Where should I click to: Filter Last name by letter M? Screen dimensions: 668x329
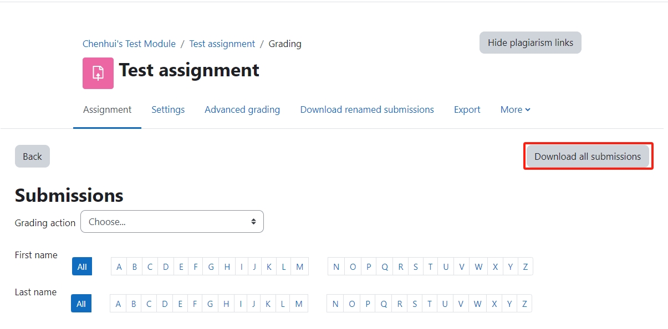click(299, 304)
